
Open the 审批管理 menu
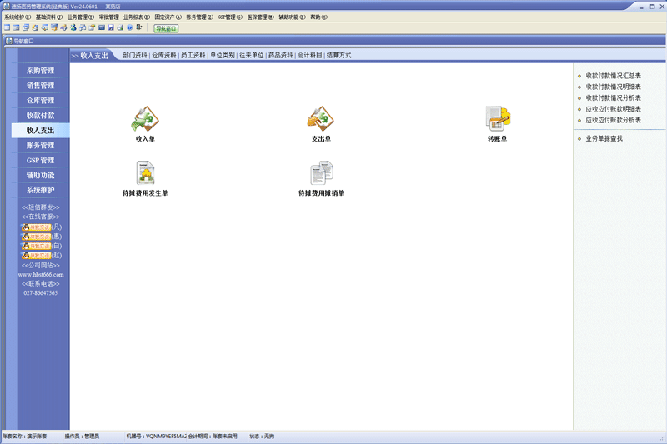coord(109,17)
